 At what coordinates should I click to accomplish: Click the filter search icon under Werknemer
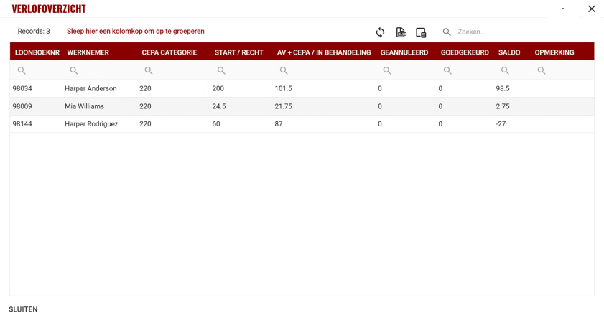(74, 70)
